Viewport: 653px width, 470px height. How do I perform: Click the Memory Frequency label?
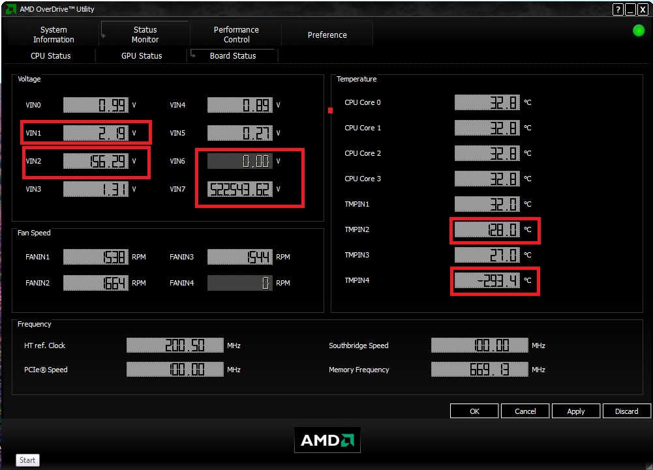pos(359,370)
